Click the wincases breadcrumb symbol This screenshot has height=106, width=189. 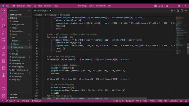point(65,15)
